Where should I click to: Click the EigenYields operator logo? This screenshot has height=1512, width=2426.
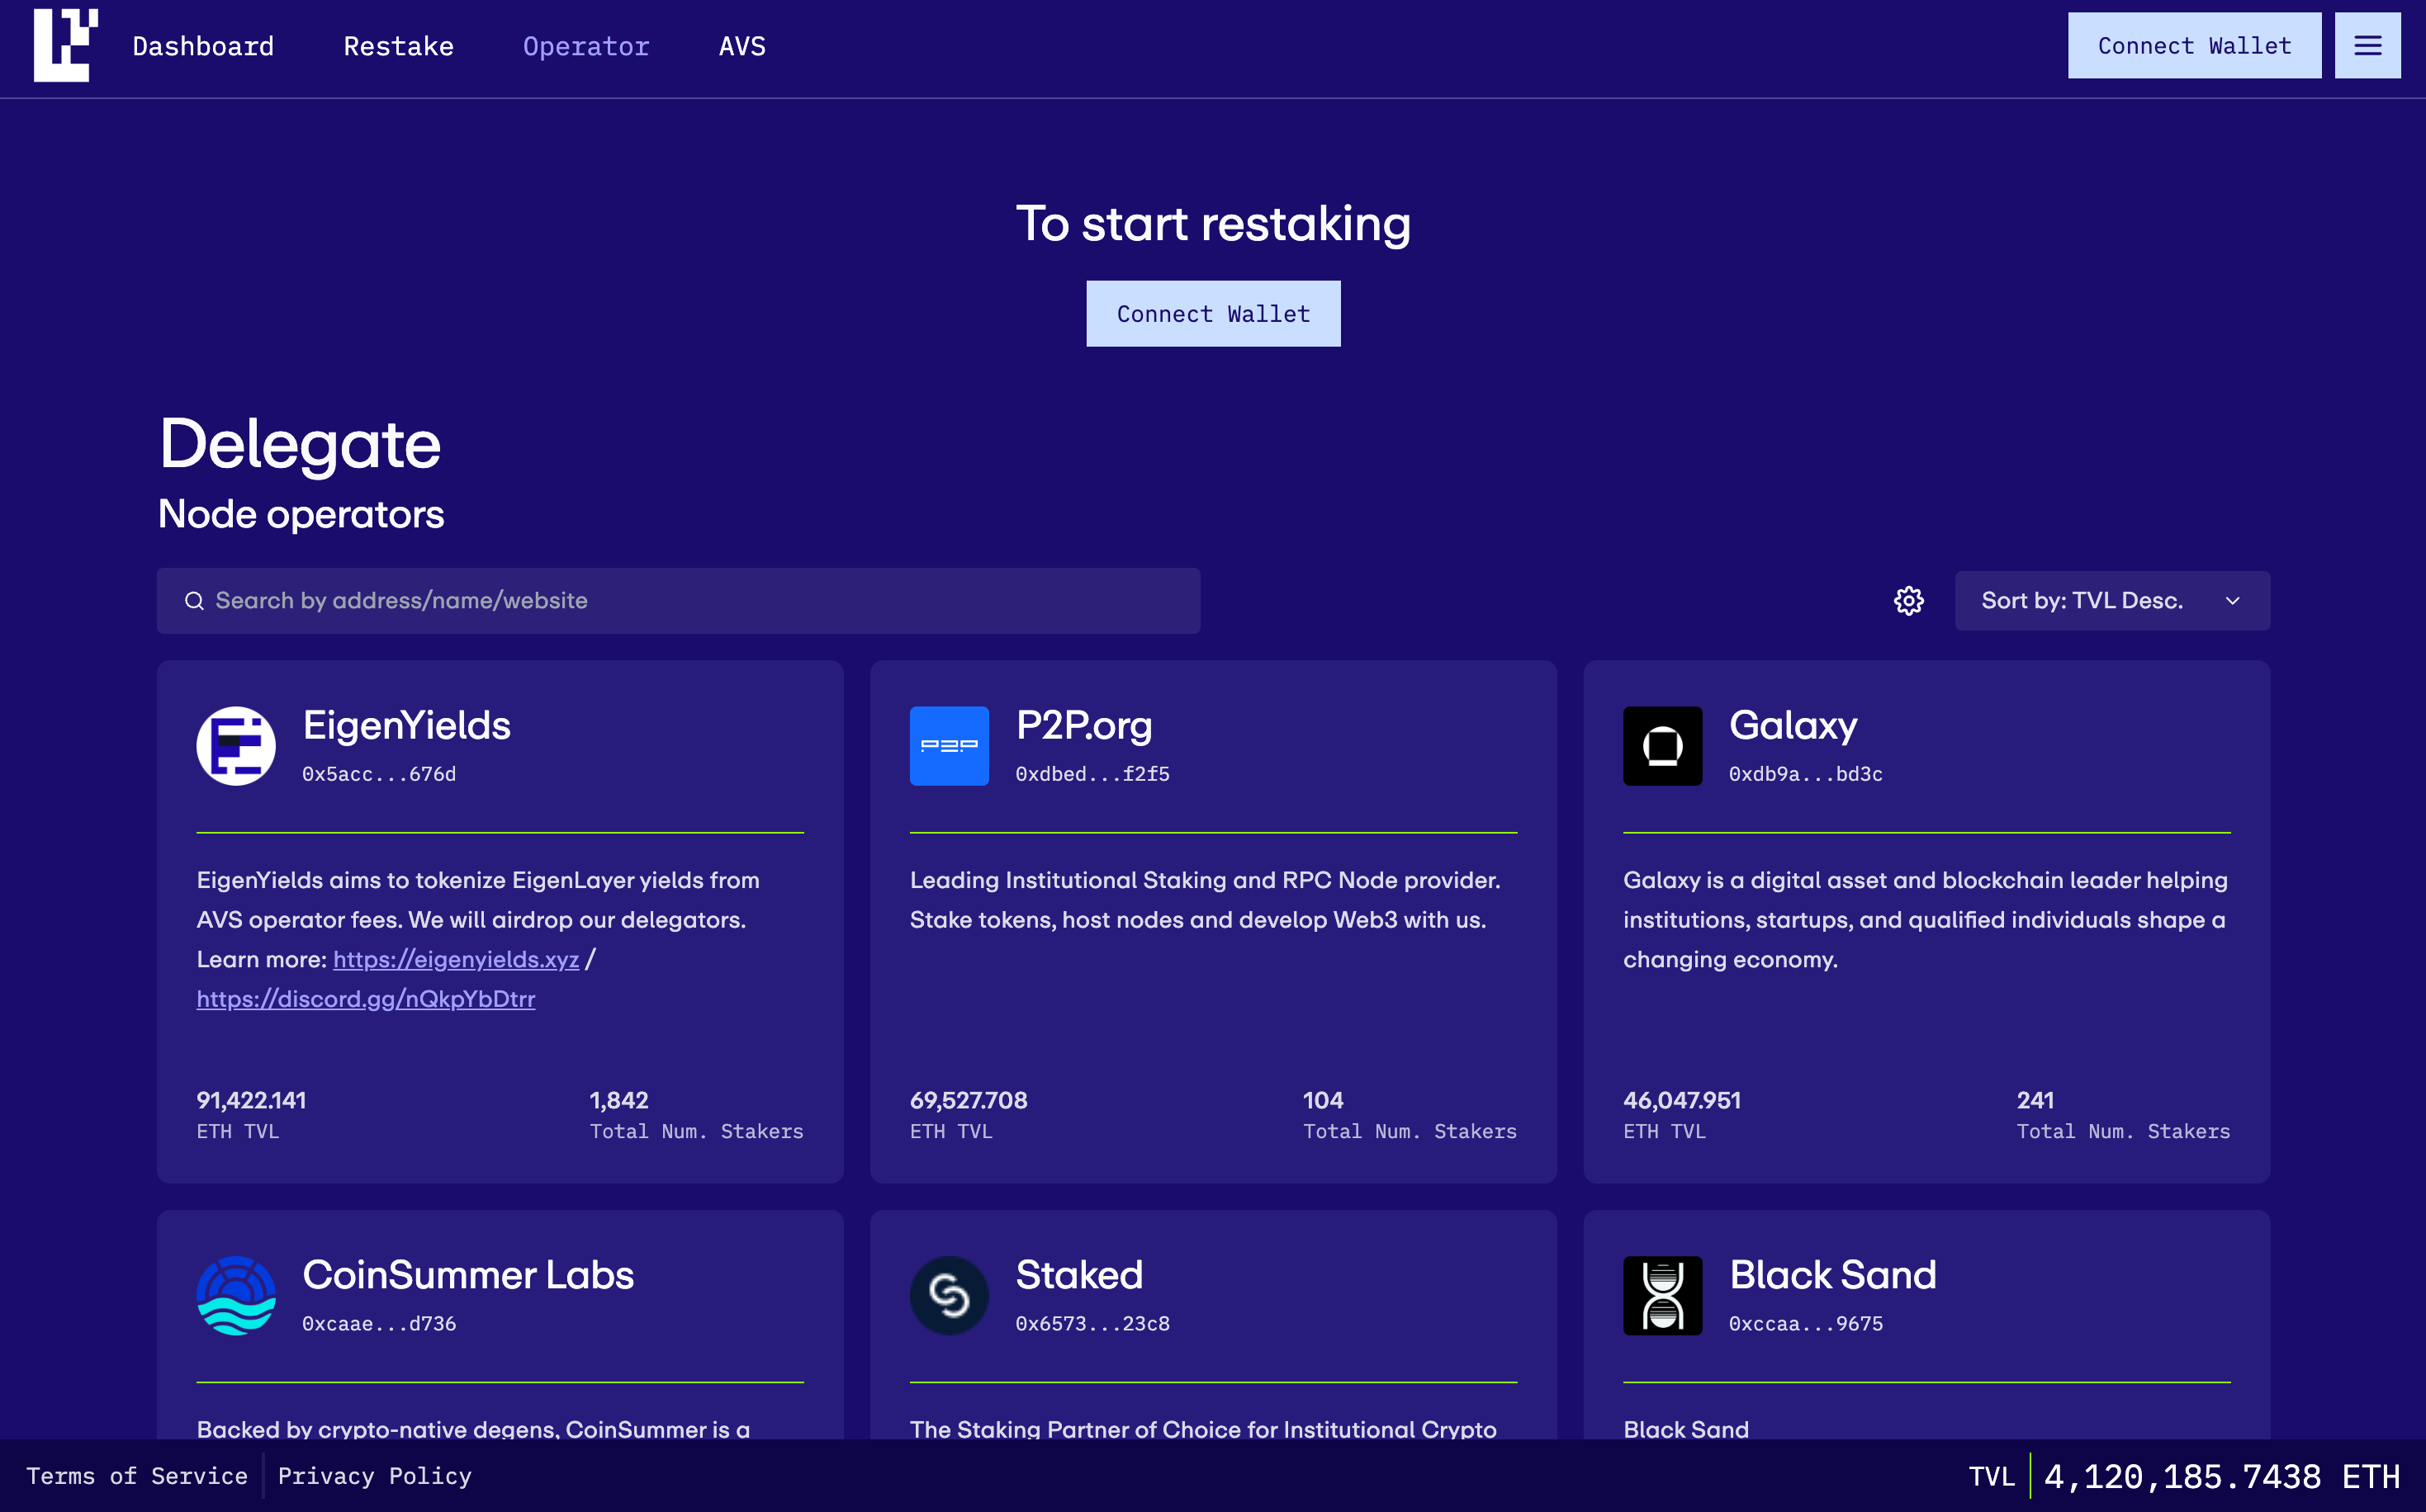point(236,746)
